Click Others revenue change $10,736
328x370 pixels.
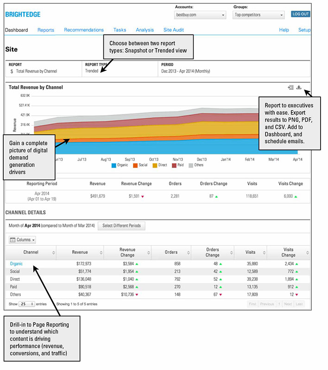tap(127, 295)
